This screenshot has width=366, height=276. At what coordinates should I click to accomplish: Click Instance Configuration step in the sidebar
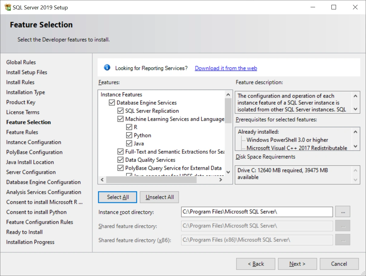[x=34, y=142]
